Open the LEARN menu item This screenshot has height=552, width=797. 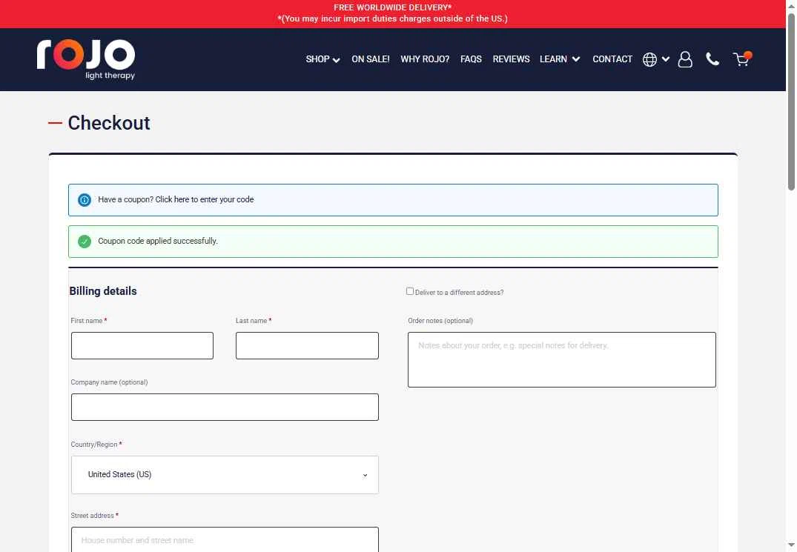pos(553,59)
